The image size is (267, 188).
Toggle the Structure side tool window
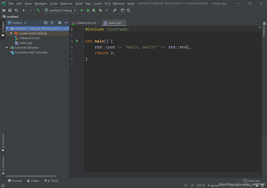point(3,164)
